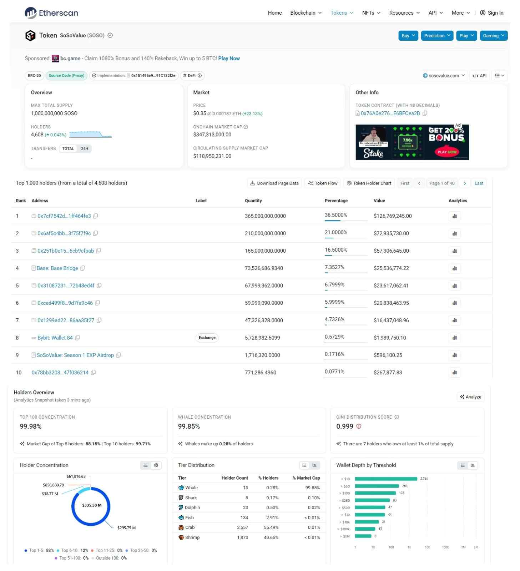The width and height of the screenshot is (520, 571).
Task: Copy address 0x78bb3208...47f036214
Action: click(94, 373)
